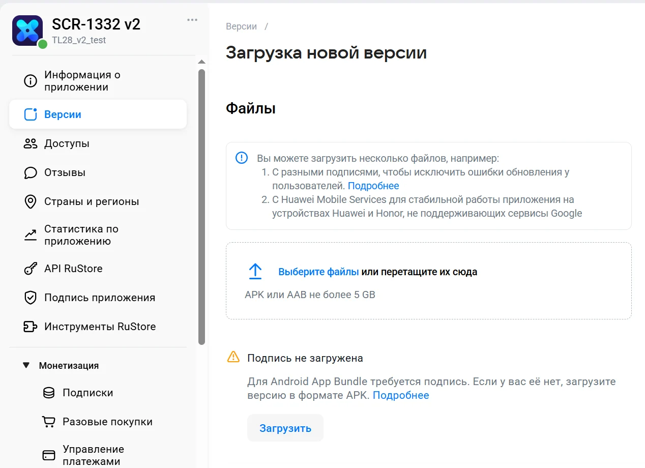Click text APK или AAB не более 5 GB
Screen dimensions: 645x468
click(310, 295)
